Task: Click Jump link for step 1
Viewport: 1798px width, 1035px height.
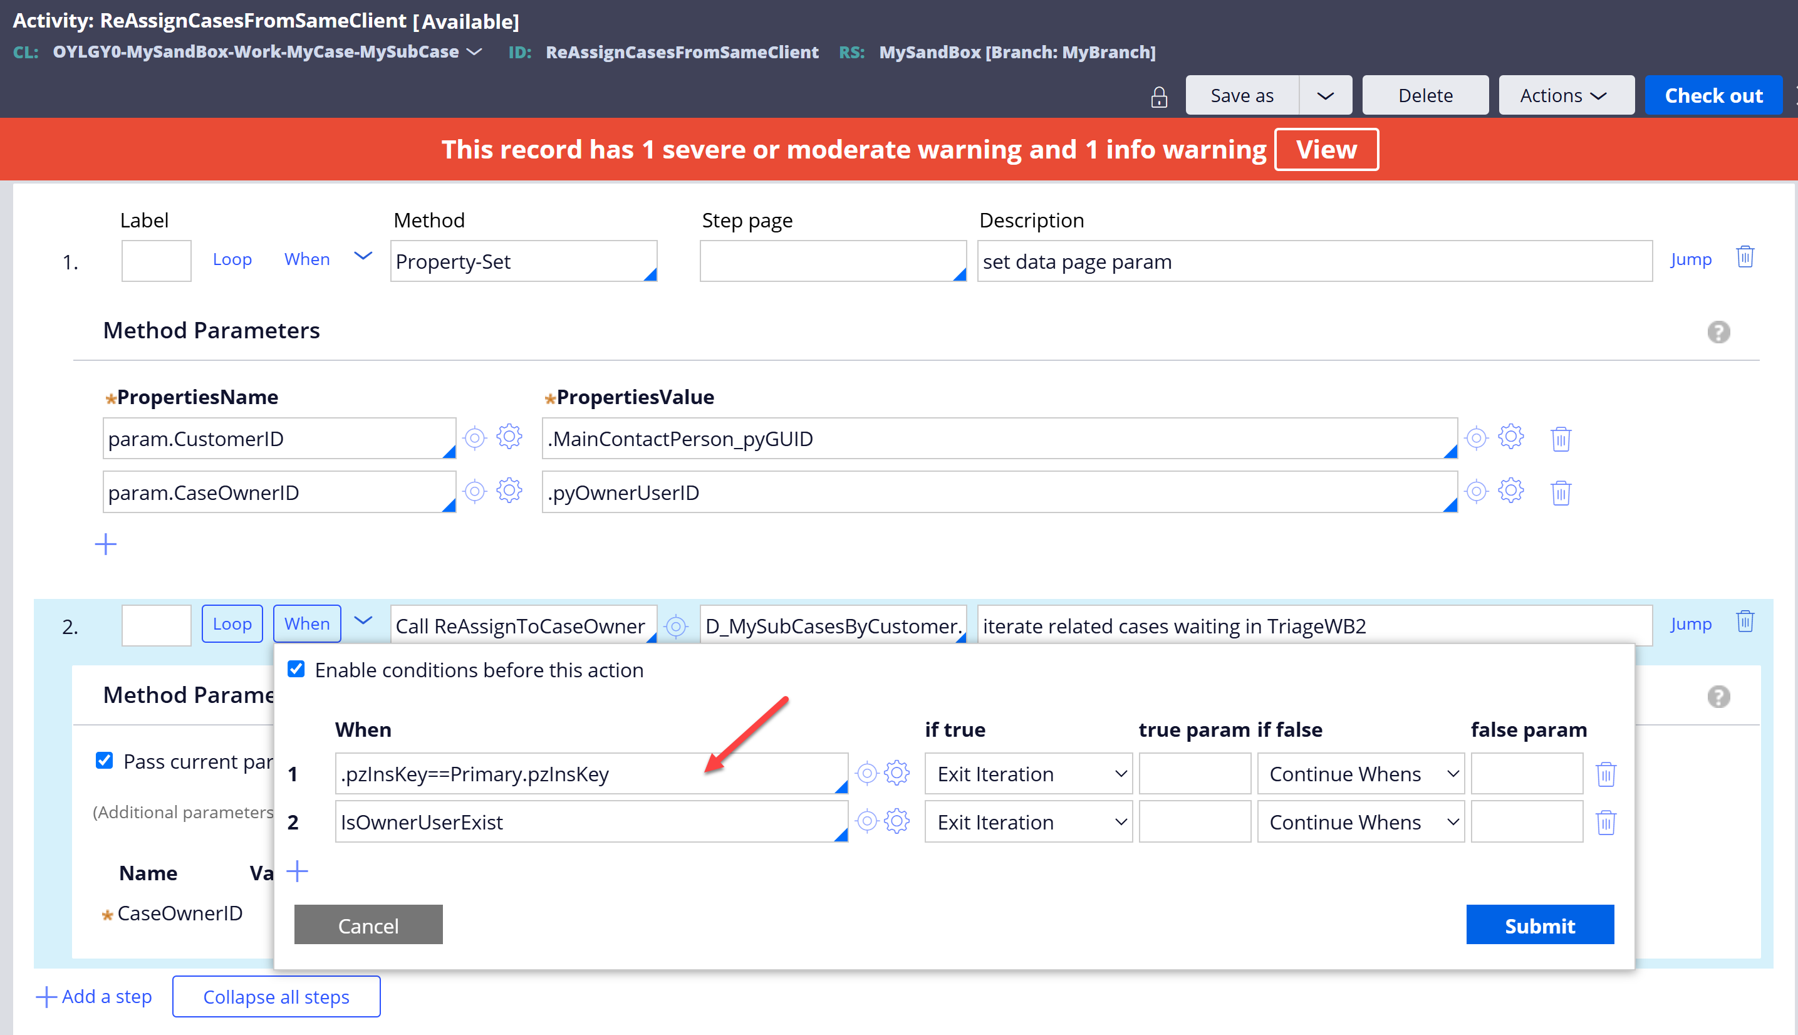Action: coord(1691,259)
